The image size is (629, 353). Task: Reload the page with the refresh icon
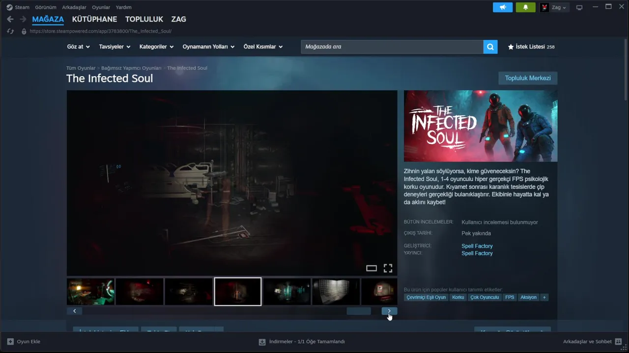click(x=10, y=31)
